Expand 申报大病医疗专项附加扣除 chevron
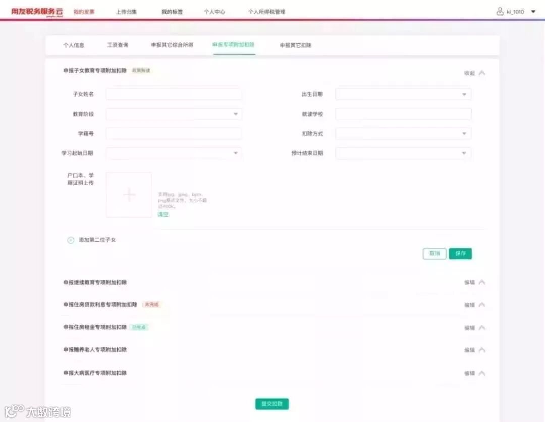Screen dimensions: 545x422 click(x=482, y=373)
